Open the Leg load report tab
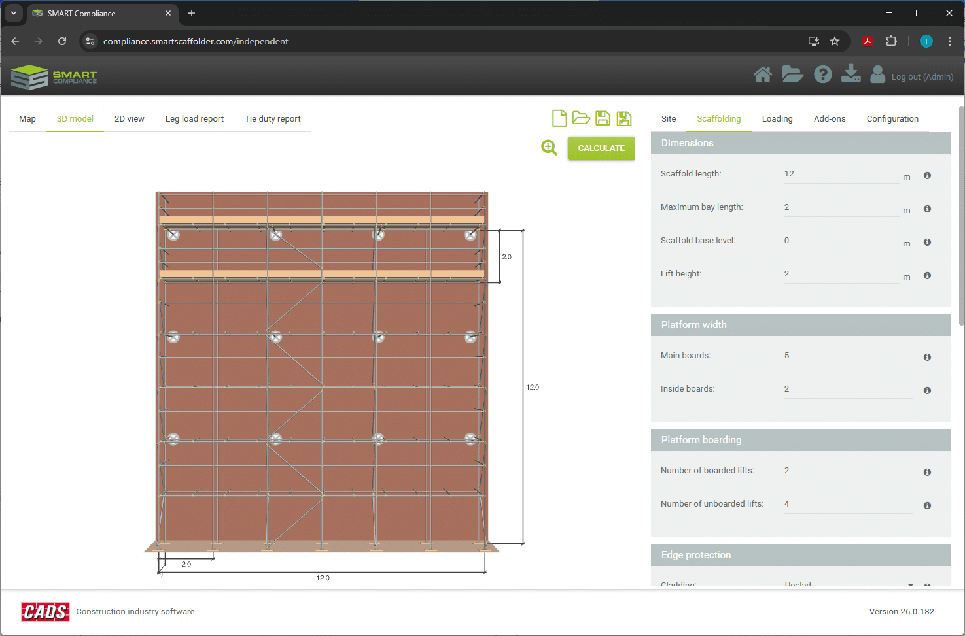 pyautogui.click(x=194, y=119)
